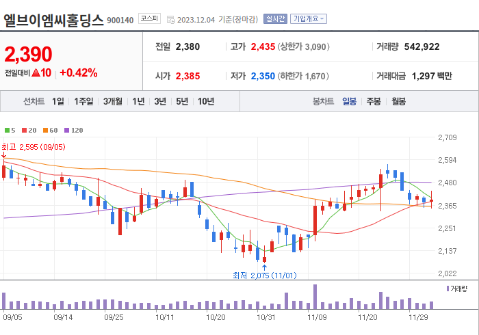This screenshot has height=335, width=479.
Task: Click the calendar icon beside 2023.12.04
Action: coord(171,20)
